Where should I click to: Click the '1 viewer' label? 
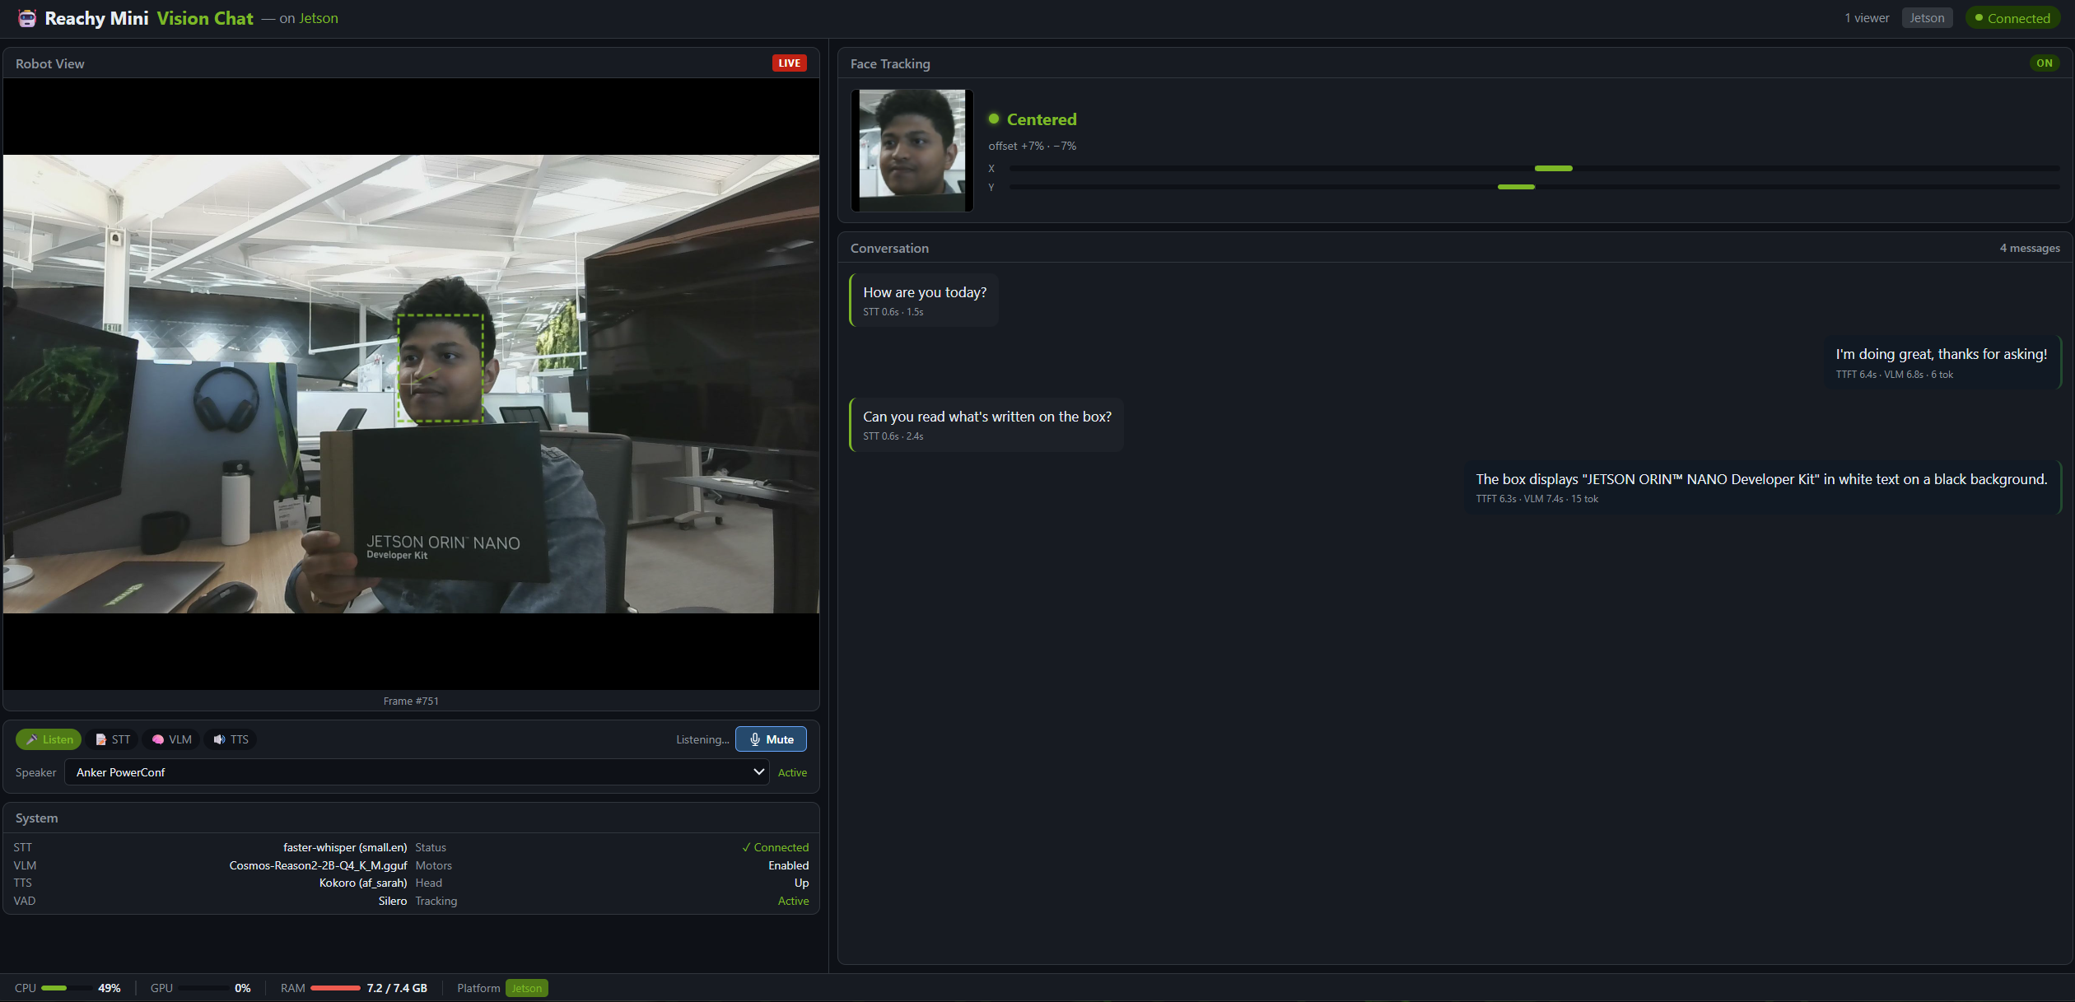pos(1867,18)
